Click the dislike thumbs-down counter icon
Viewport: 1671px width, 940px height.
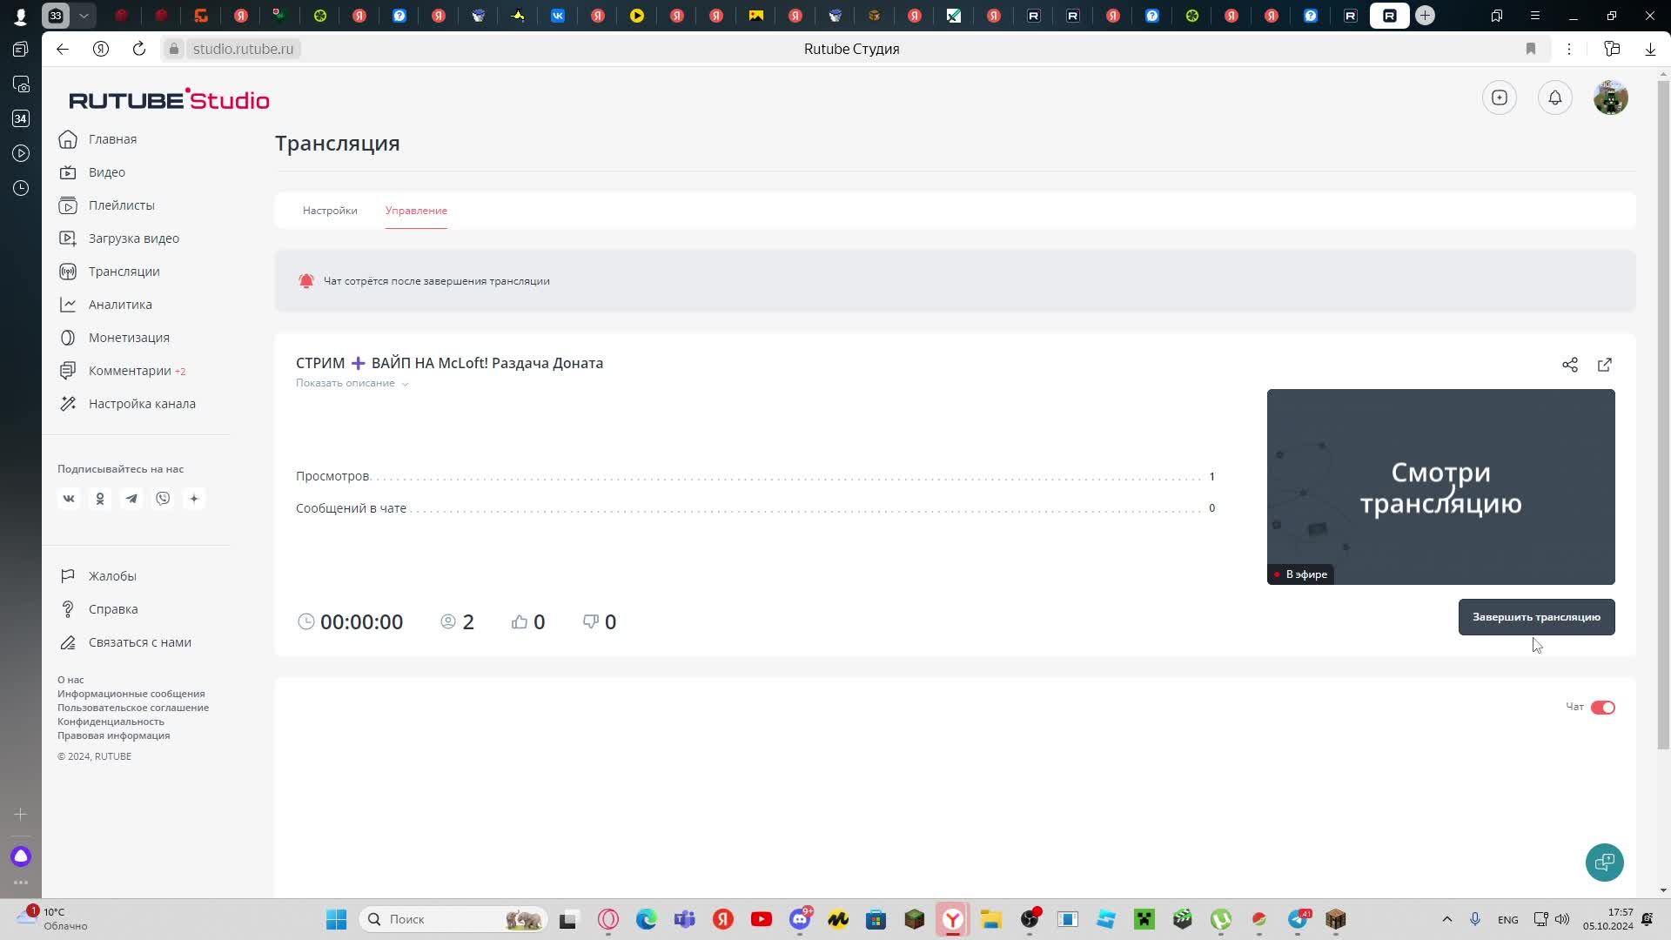tap(591, 621)
